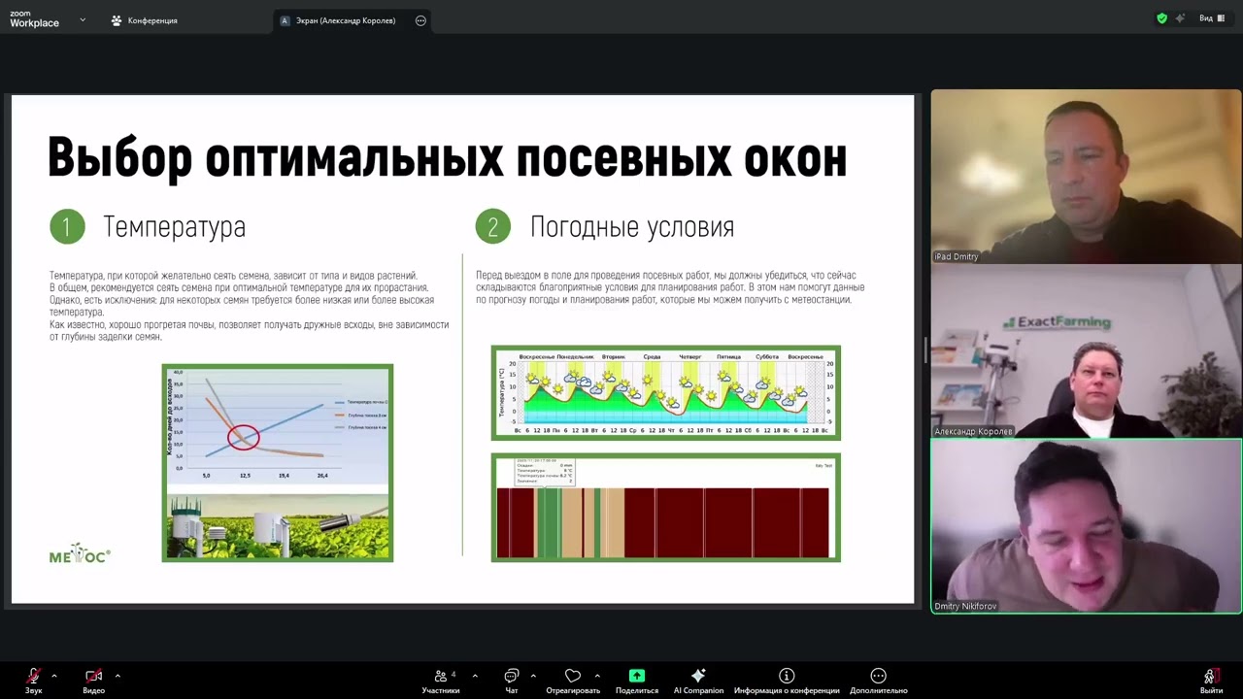Select iPad Dmitry video thumbnail
Viewport: 1243px width, 699px height.
pos(1086,177)
